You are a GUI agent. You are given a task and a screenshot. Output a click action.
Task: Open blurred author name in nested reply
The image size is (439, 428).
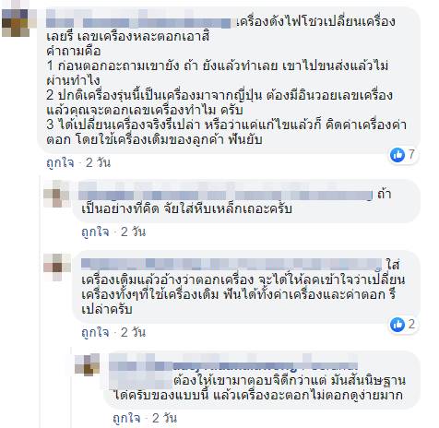[233, 365]
